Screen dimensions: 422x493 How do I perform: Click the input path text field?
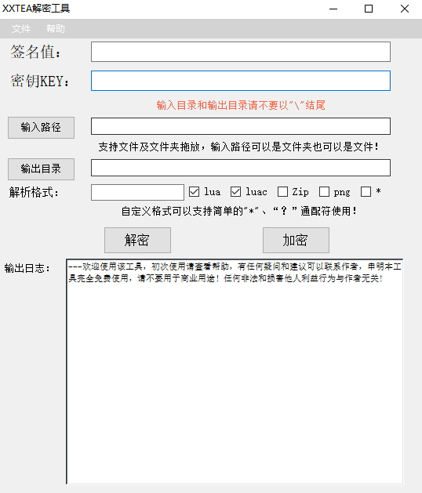coord(241,126)
